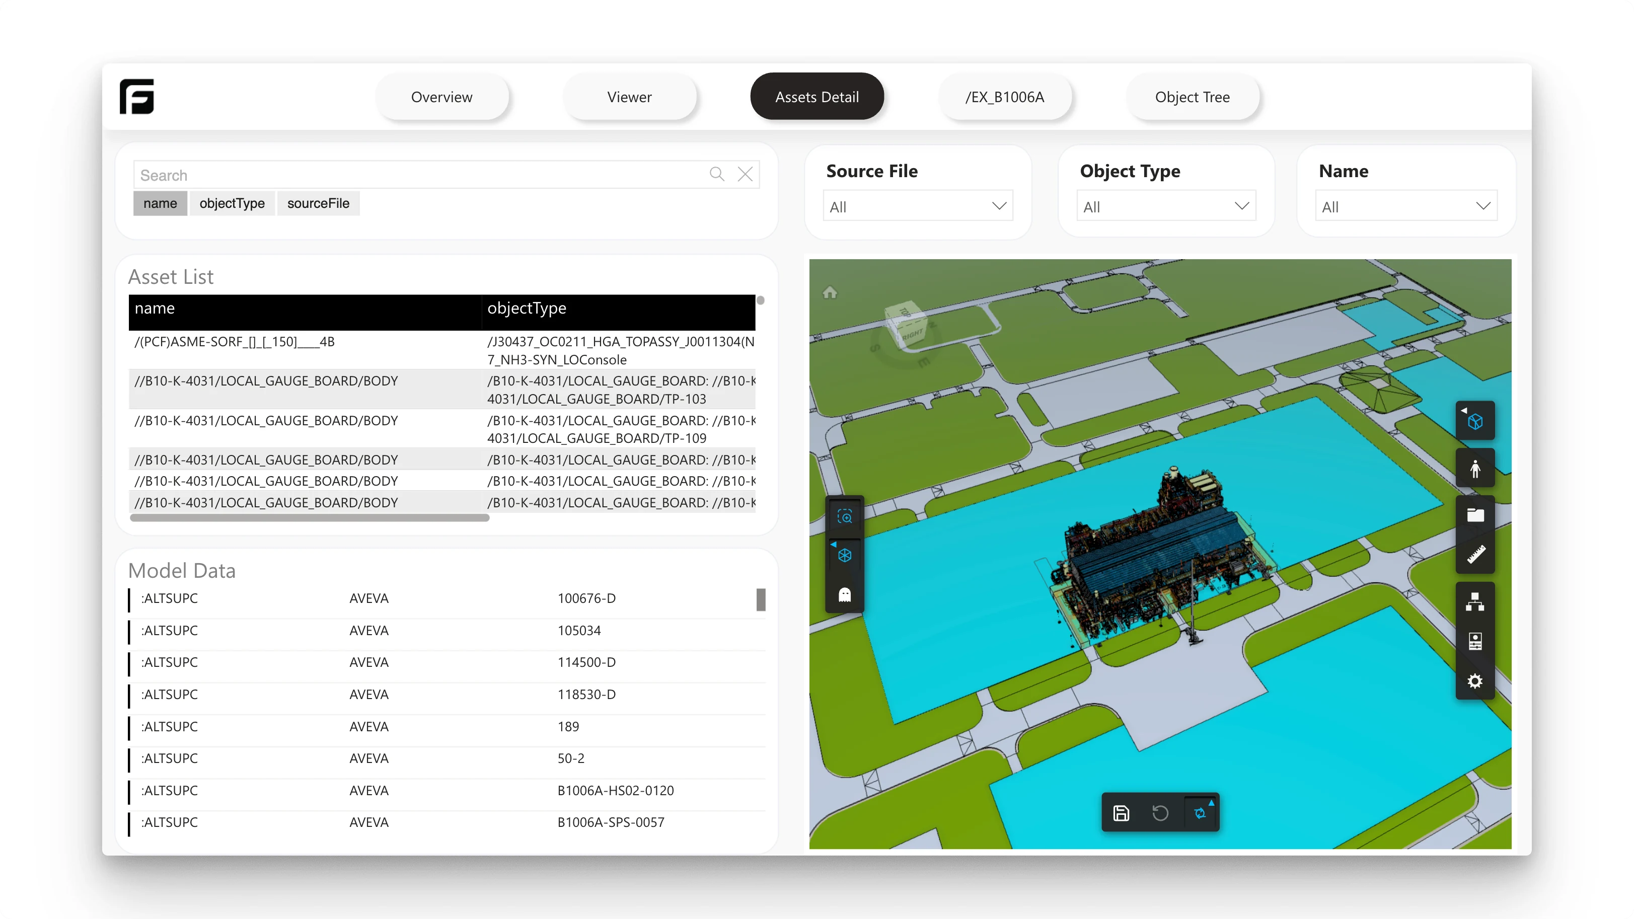Screen dimensions: 1634x919
Task: Select the /(PCF)ASME-SORF_[]_[_150]___4B asset row
Action: tap(441, 350)
